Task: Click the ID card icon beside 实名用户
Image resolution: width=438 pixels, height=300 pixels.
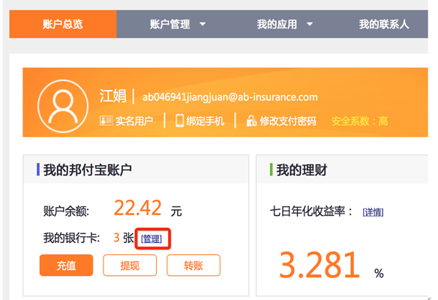Action: (106, 121)
